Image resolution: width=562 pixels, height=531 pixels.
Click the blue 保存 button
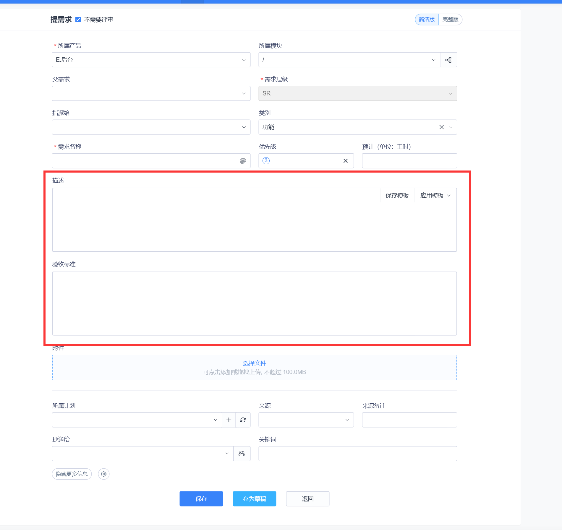[201, 499]
